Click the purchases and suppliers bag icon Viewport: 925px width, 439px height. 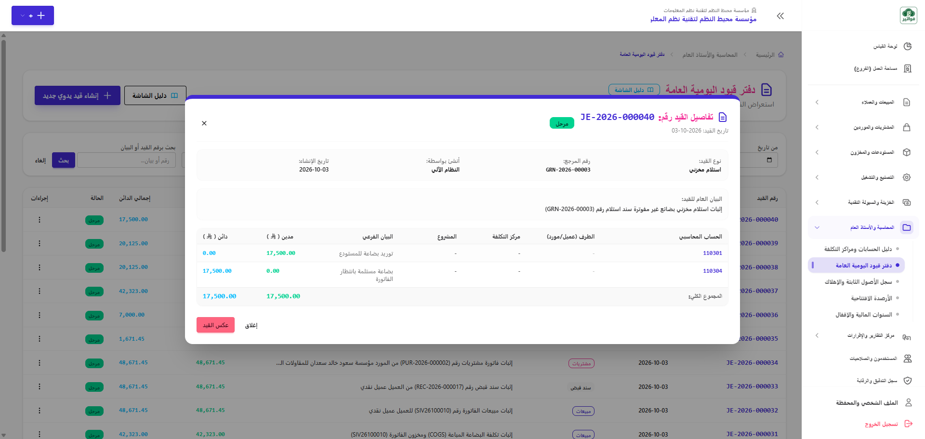tap(907, 127)
